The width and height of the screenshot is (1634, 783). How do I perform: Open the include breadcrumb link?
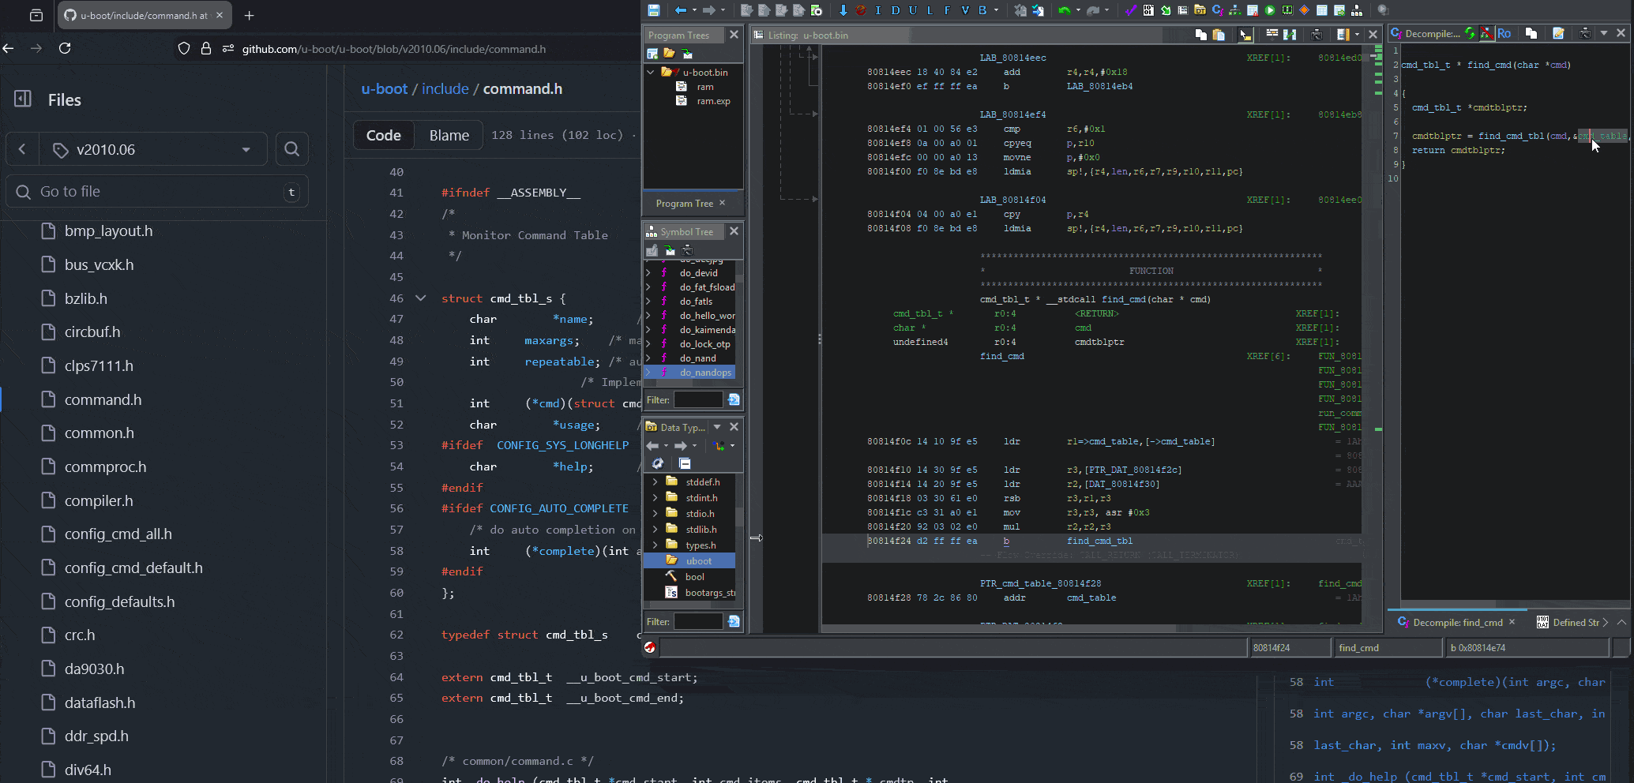coord(445,89)
